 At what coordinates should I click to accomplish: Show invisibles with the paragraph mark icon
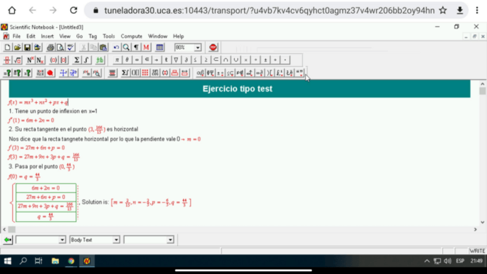click(136, 47)
